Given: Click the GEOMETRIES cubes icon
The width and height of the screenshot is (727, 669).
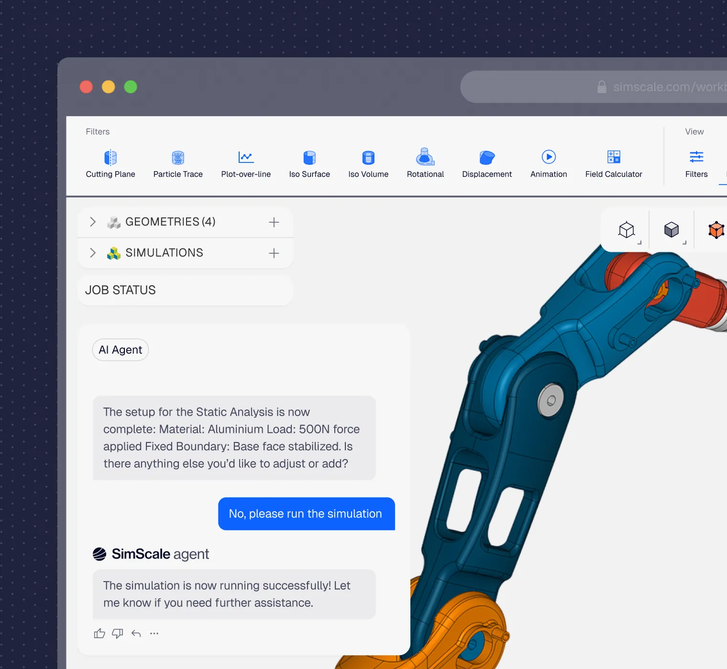Looking at the screenshot, I should click(114, 222).
